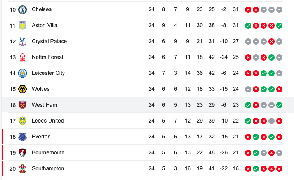Click the Wolves wolf head crest
The width and height of the screenshot is (294, 180).
click(23, 89)
